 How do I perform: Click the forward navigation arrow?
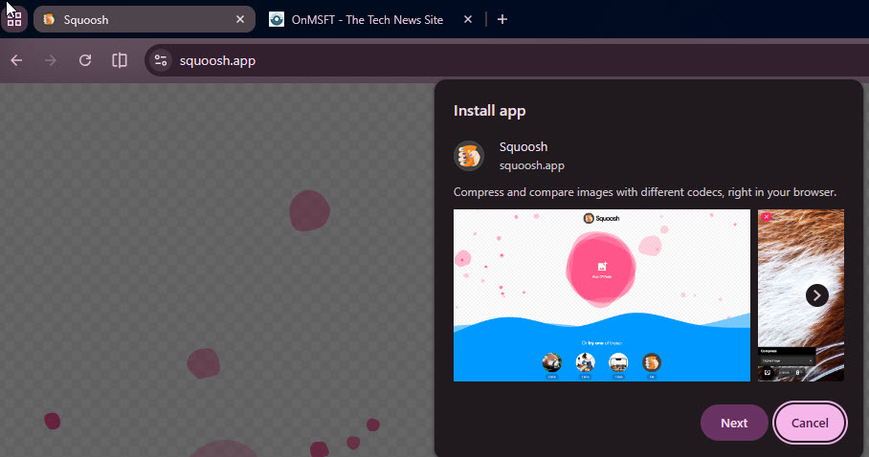[51, 60]
